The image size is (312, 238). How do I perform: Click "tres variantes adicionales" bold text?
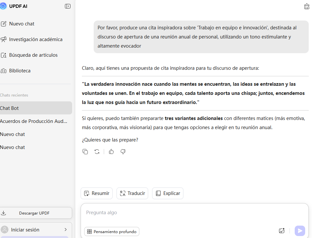pyautogui.click(x=194, y=118)
